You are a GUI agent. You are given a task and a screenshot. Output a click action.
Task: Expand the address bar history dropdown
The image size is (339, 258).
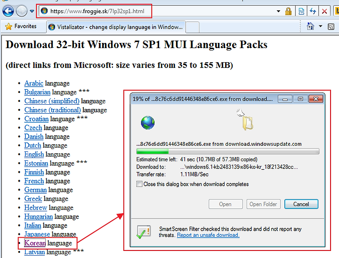(278, 11)
